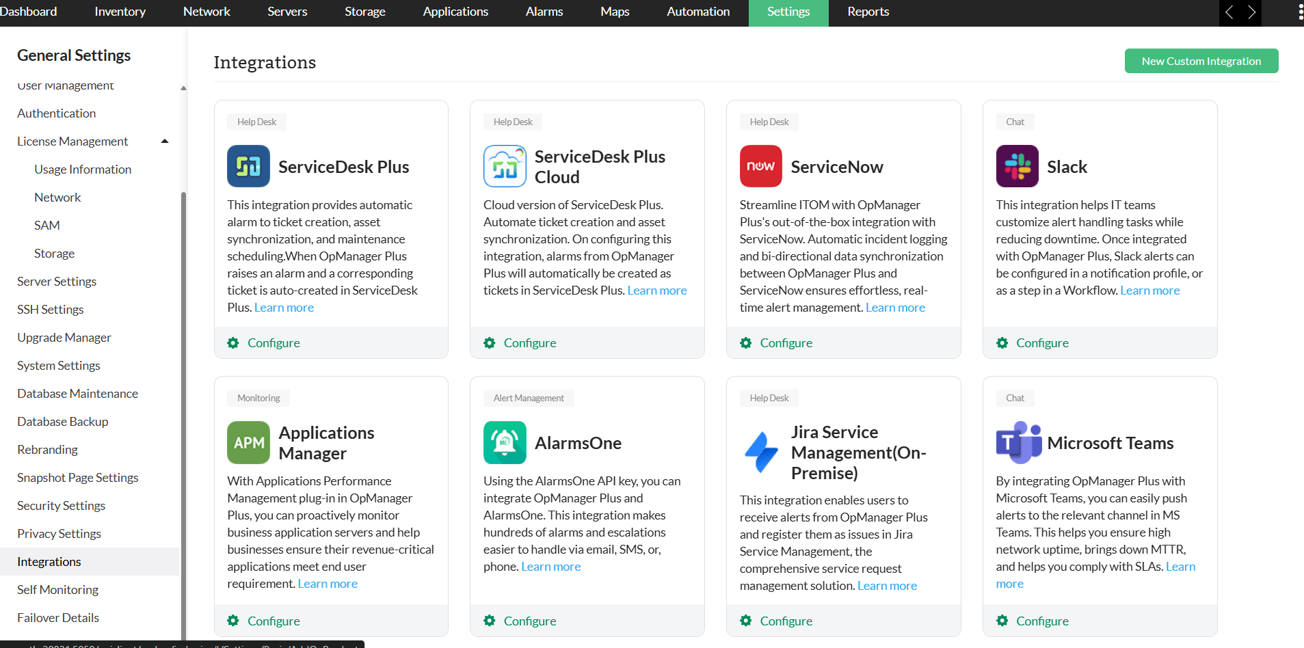1304x648 pixels.
Task: Click the gear icon on Slack card
Action: tap(1002, 342)
